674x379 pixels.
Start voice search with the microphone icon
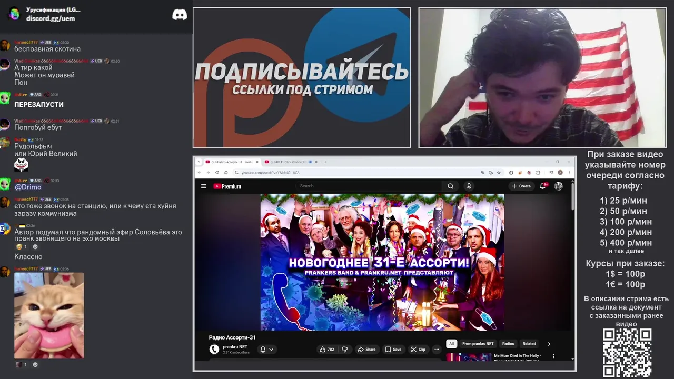coord(469,186)
